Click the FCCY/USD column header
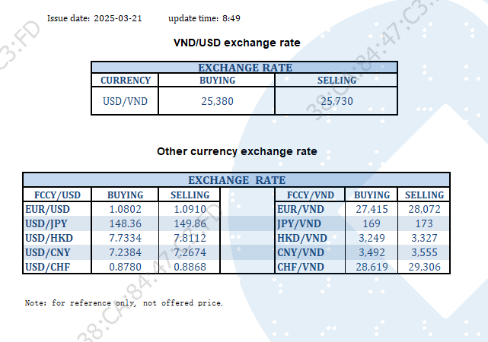 pyautogui.click(x=56, y=195)
